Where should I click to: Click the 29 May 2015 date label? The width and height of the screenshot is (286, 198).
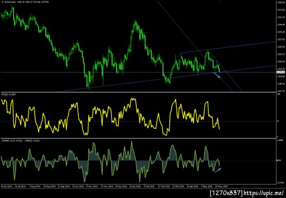[x=222, y=187]
